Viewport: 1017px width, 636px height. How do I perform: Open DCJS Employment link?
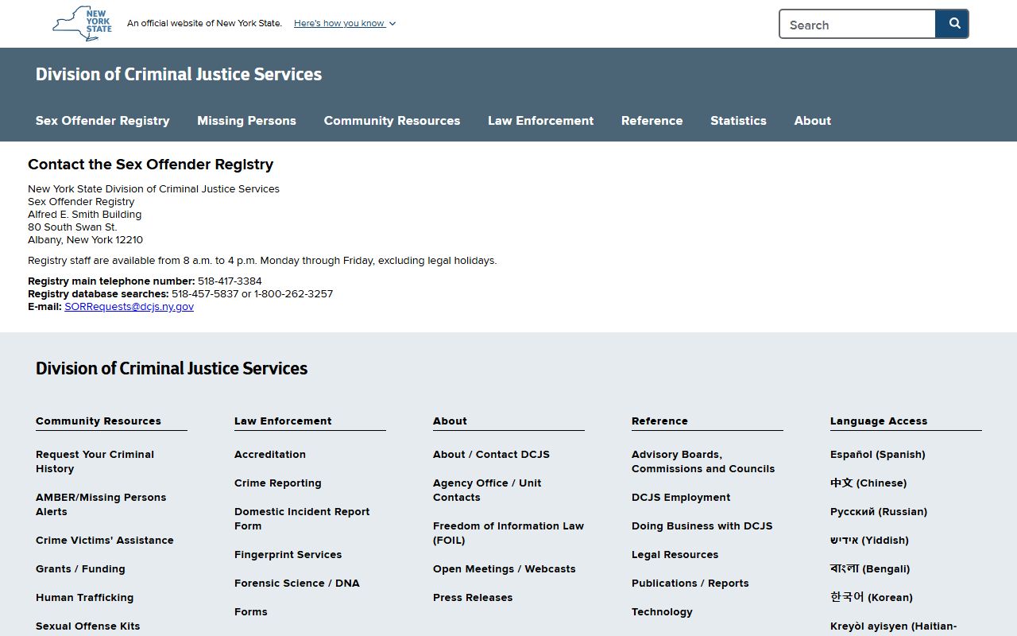(681, 497)
